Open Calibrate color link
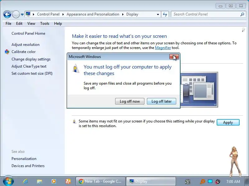The image size is (249, 186). coord(24,52)
